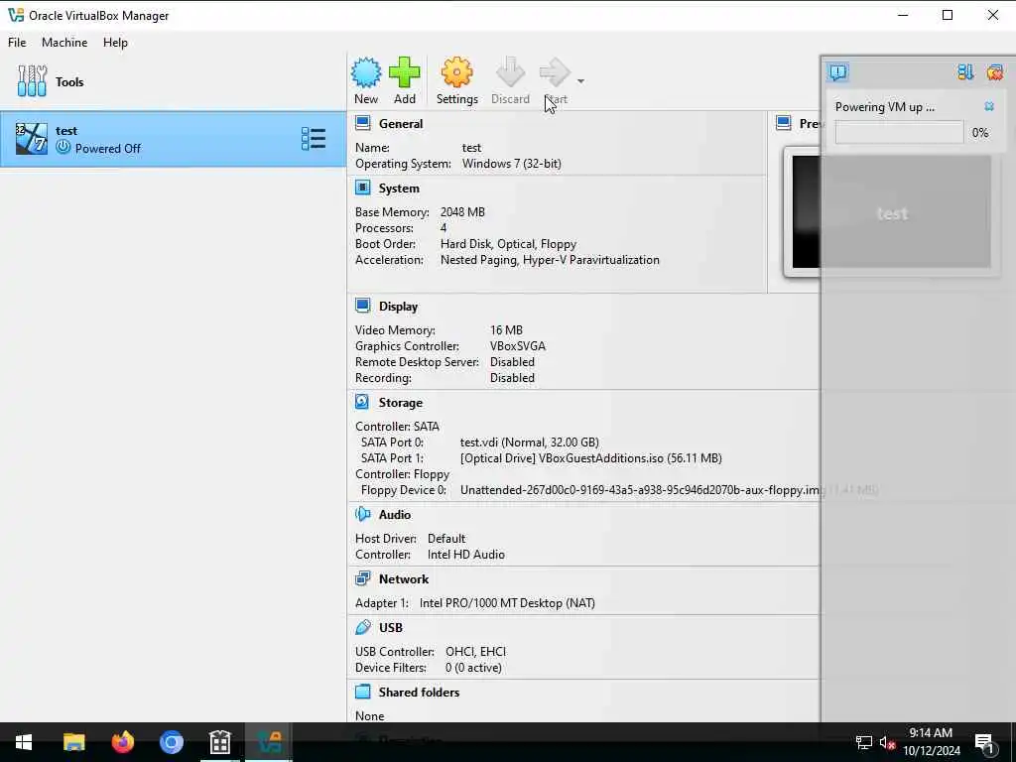Click the test VM preview thumbnail
Viewport: 1016px width, 762px height.
click(x=892, y=212)
